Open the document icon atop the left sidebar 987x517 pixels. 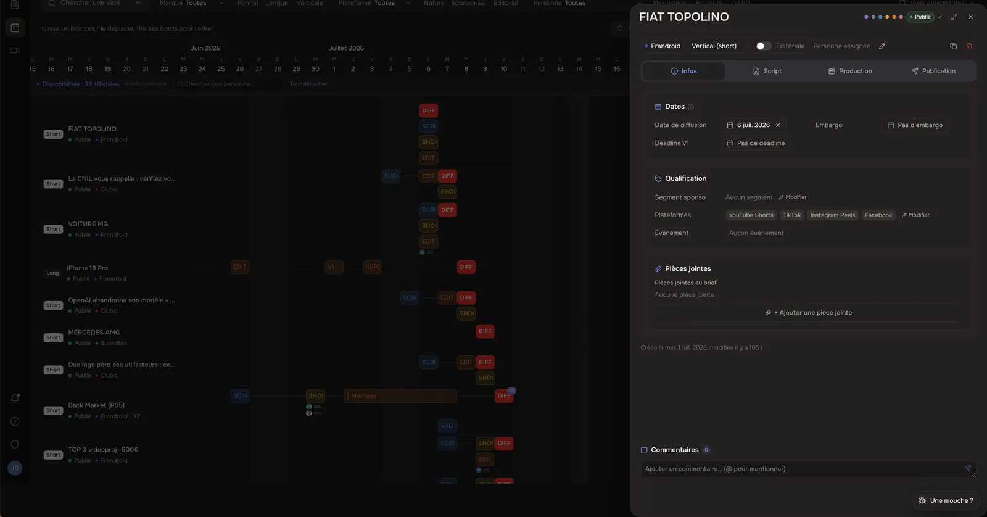(15, 4)
